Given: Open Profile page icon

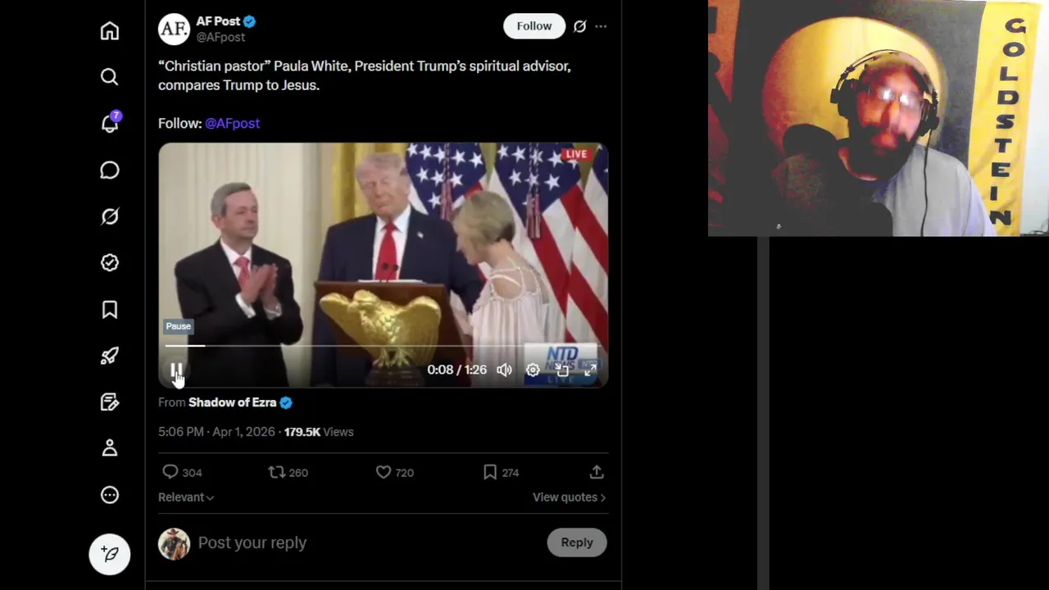Looking at the screenshot, I should coord(110,448).
